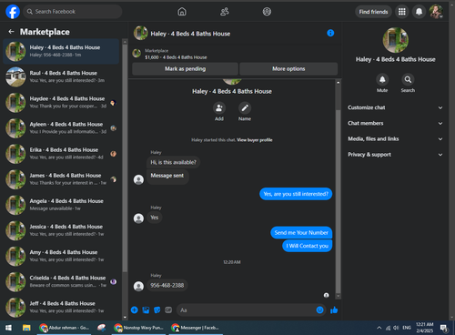Viewport: 455px width, 335px height.
Task: Click in the Search Facebook field
Action: (73, 12)
